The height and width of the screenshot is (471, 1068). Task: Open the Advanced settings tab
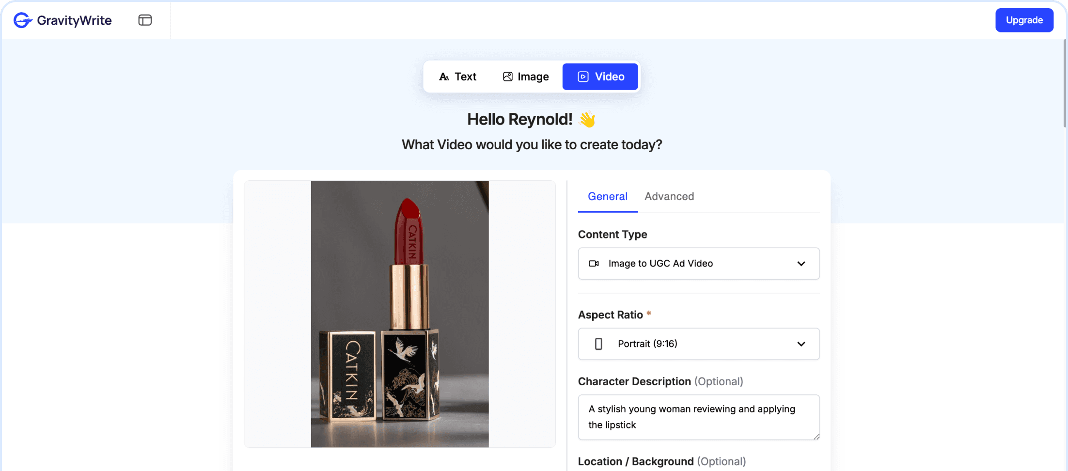pyautogui.click(x=669, y=197)
